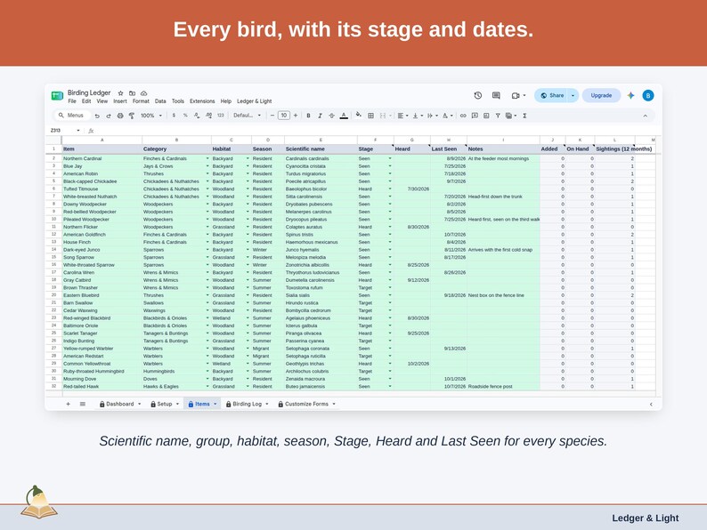Screen dimensions: 707x530
Task: Select the Pileated Woodpecker cell
Action: [102, 220]
